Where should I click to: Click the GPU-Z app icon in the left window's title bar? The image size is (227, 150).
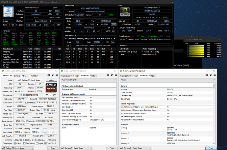coord(3,71)
